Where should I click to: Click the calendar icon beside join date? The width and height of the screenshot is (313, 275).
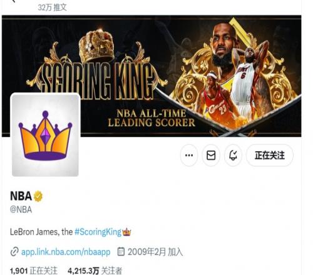121,251
